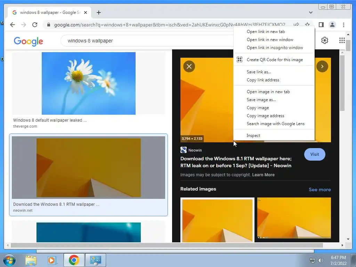This screenshot has width=356, height=267.
Task: Open Windows Explorer from taskbar
Action: tap(31, 260)
